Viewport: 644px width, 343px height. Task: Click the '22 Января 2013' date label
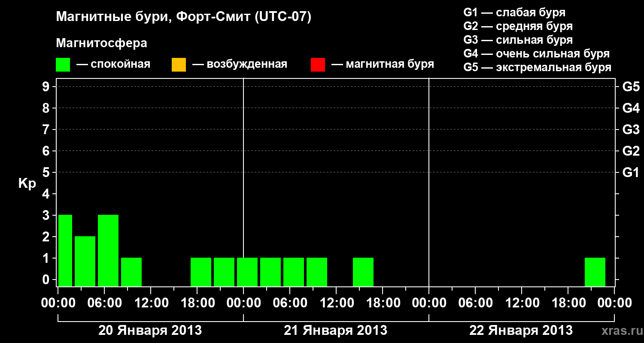pos(521,331)
